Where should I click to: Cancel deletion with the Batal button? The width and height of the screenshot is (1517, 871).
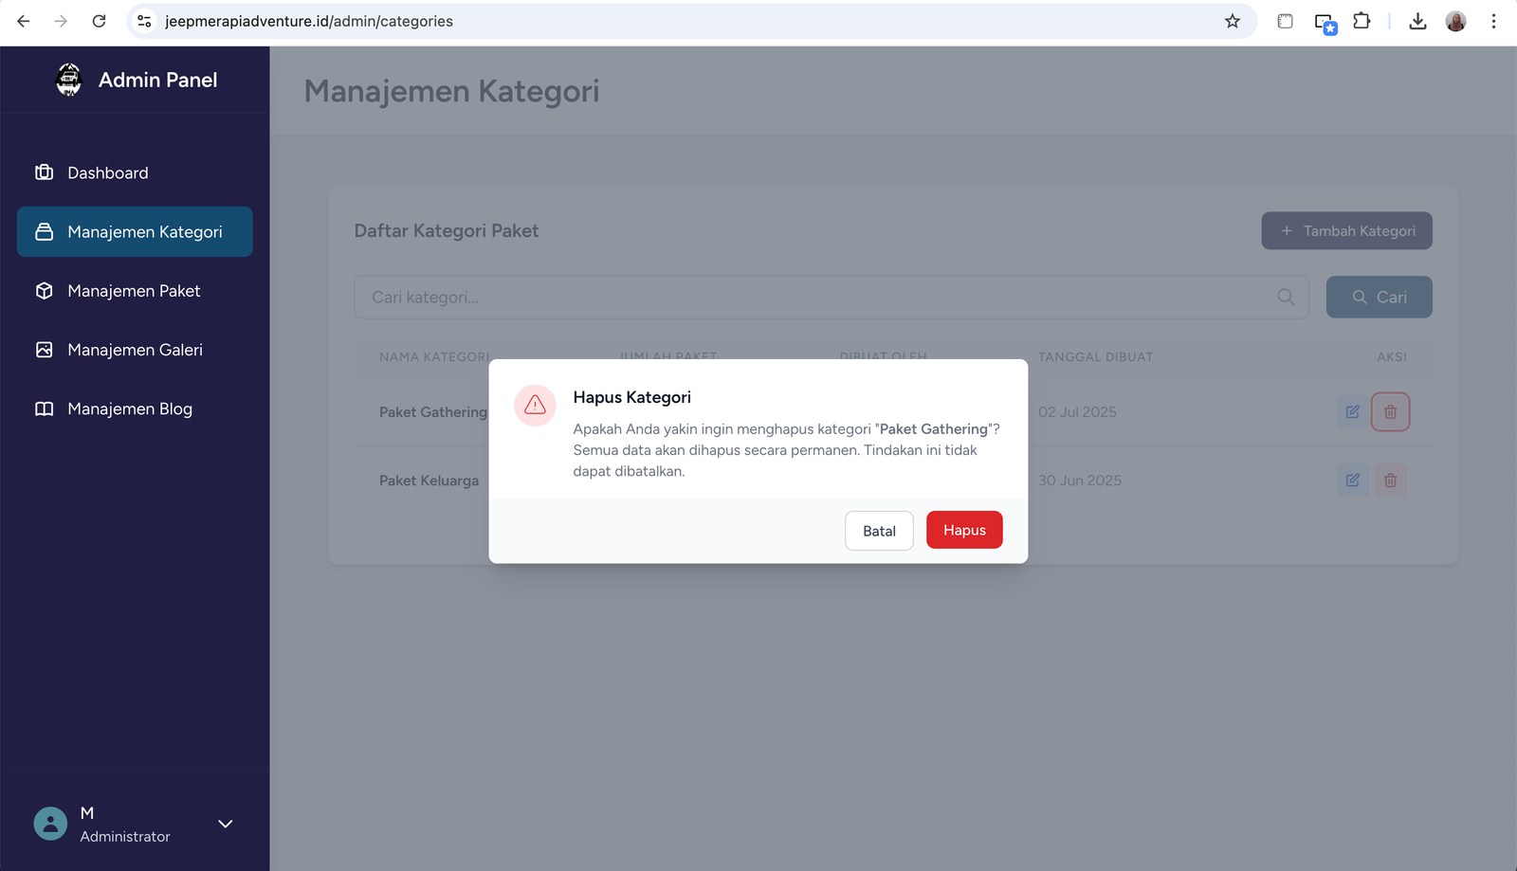click(x=879, y=532)
